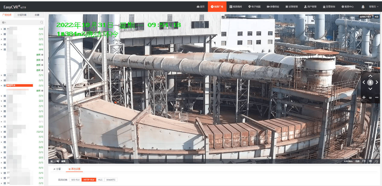Enter fullscreen with the player fullscreen icon
The image size is (382, 186).
click(377, 161)
